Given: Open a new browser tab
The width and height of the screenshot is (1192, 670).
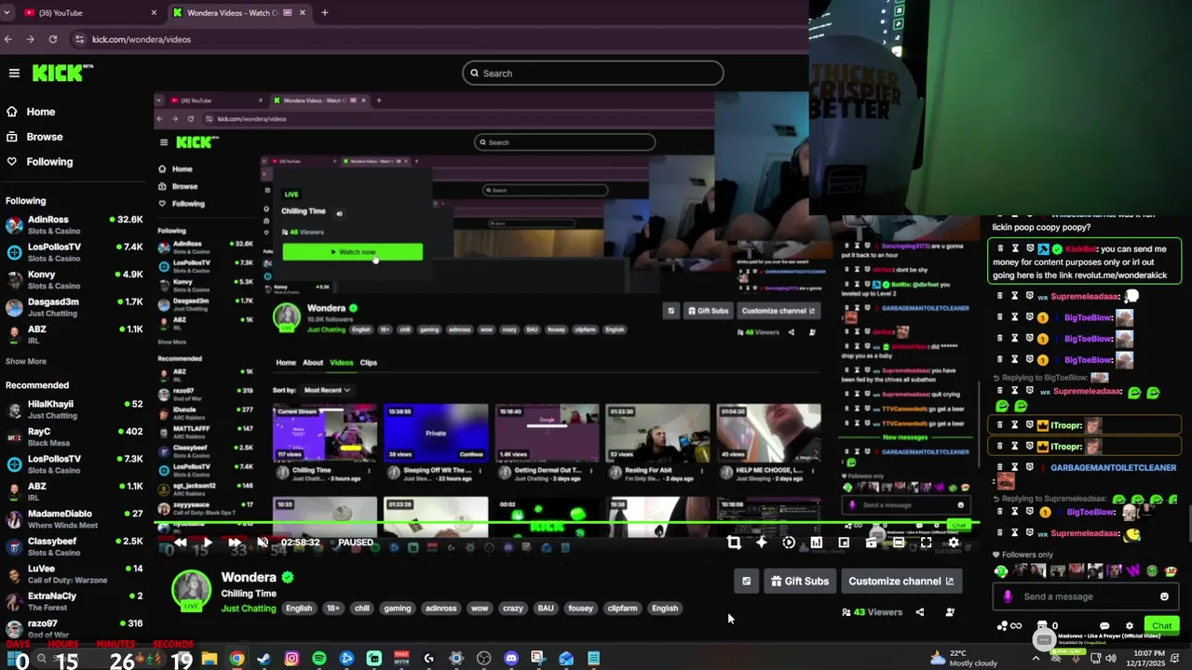Looking at the screenshot, I should 324,13.
